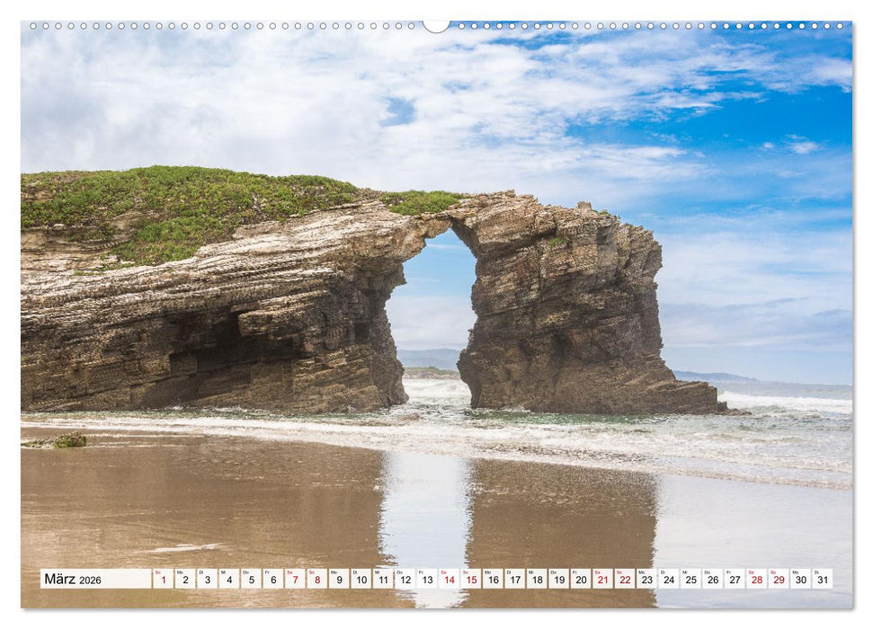Click date 2 in the calendar strip

(x=185, y=579)
